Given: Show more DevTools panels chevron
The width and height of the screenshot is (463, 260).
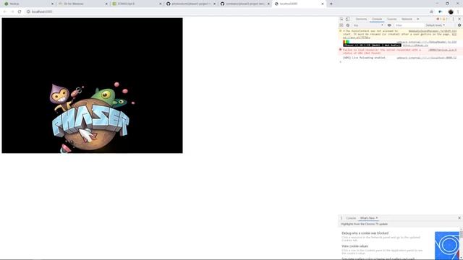Looking at the screenshot, I should click(418, 19).
